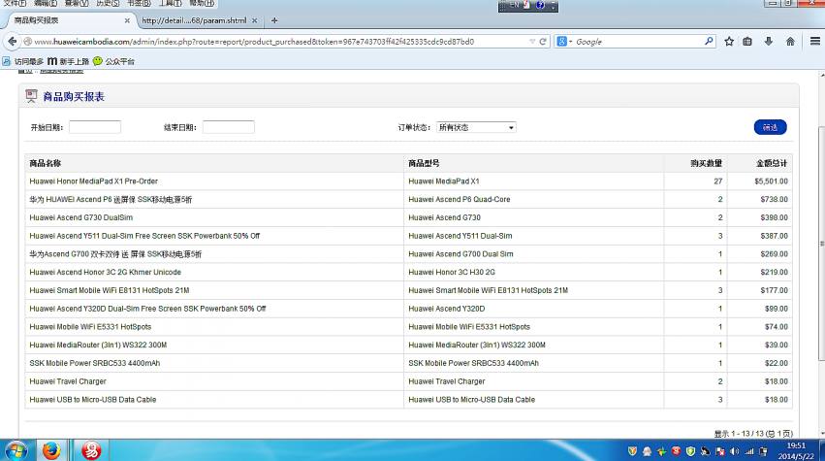Open the Firefox hamburger menu
This screenshot has width=825, height=461.
(815, 41)
